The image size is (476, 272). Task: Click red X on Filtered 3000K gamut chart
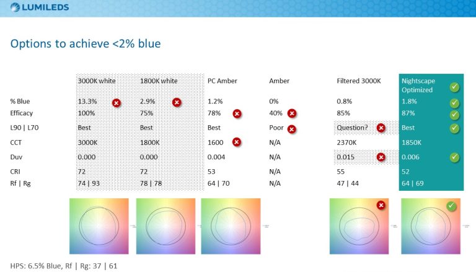coord(381,205)
